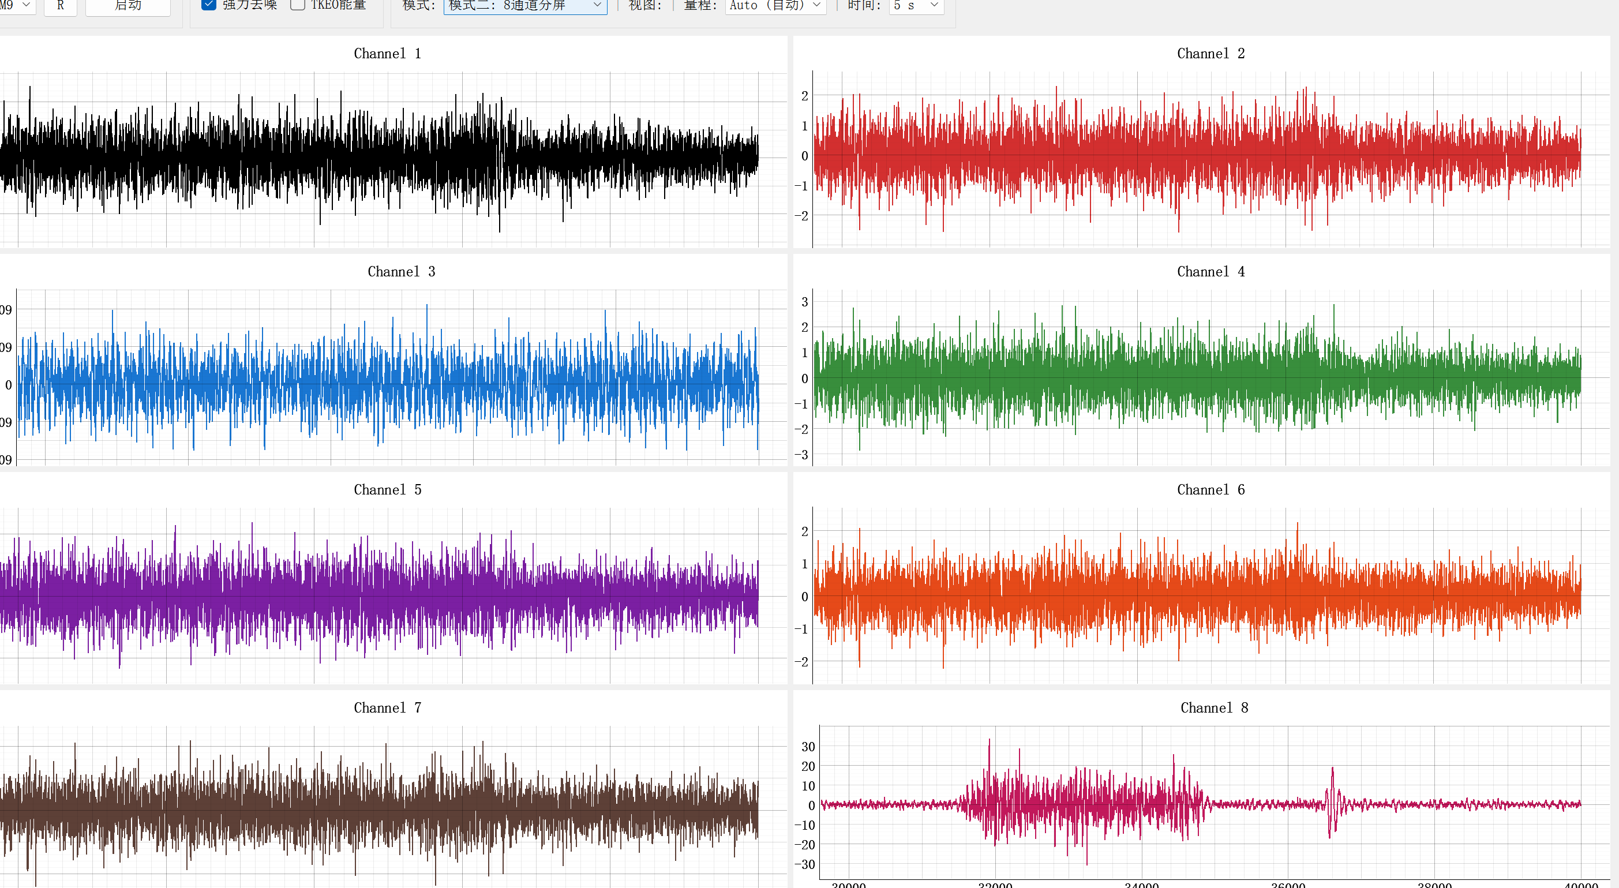Click the Channel 8 magenta burst signal

pyautogui.click(x=1081, y=803)
